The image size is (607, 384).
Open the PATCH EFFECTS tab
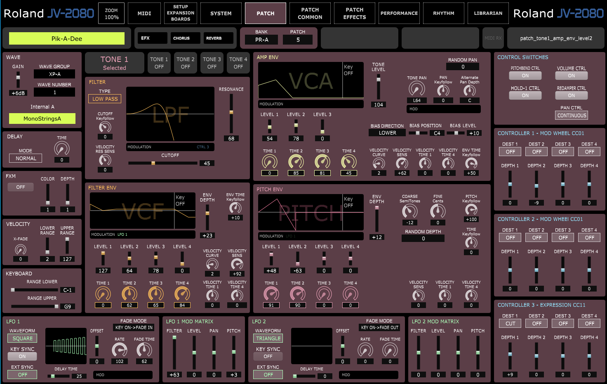pos(355,13)
